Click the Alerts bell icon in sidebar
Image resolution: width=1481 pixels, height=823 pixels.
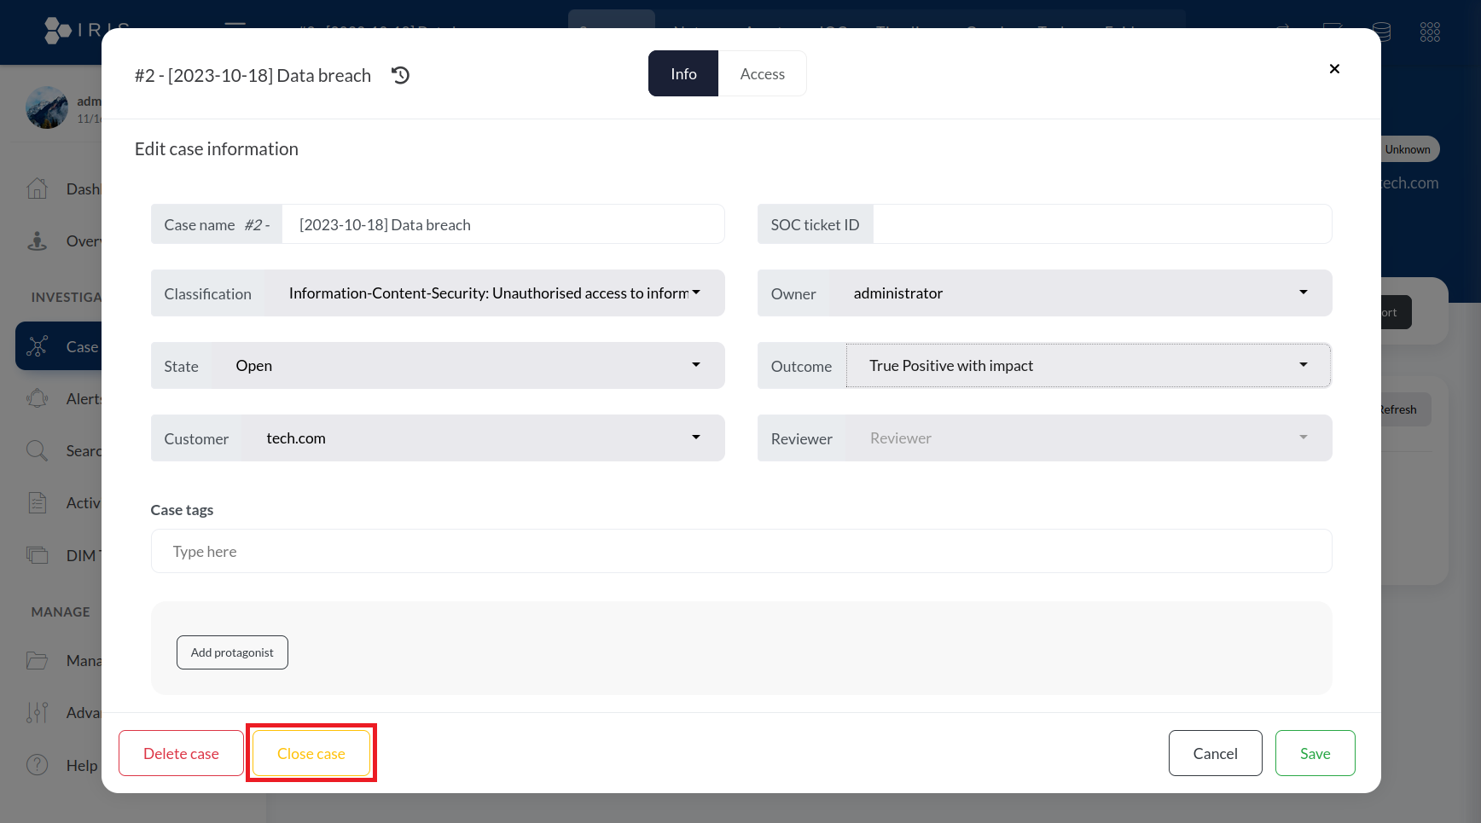tap(37, 398)
